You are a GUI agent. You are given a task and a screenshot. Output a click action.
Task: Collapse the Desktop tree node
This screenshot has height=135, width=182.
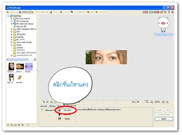tap(8, 16)
